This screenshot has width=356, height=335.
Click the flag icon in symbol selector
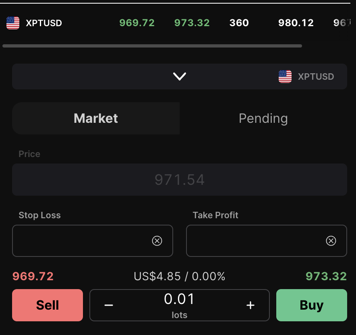click(x=285, y=77)
